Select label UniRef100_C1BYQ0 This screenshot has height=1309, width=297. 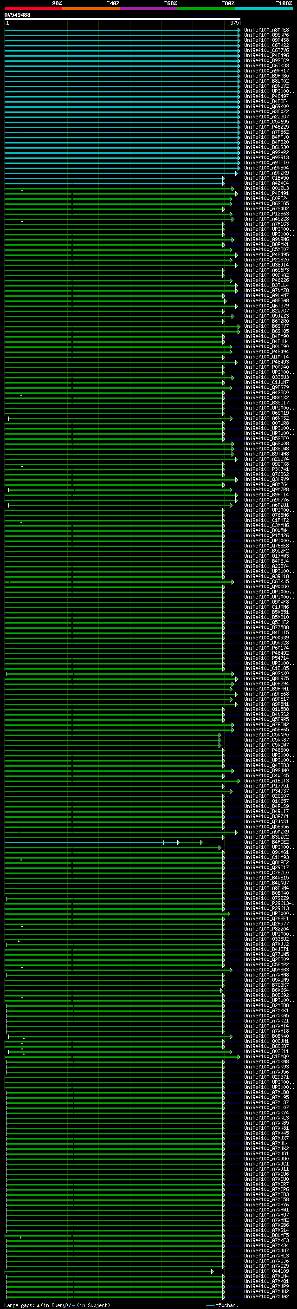coord(266,1056)
